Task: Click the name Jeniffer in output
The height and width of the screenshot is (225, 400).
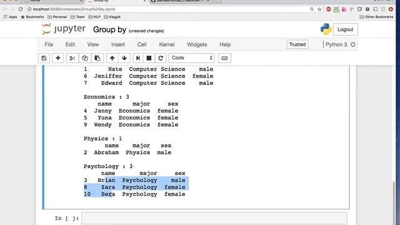Action: pyautogui.click(x=108, y=76)
